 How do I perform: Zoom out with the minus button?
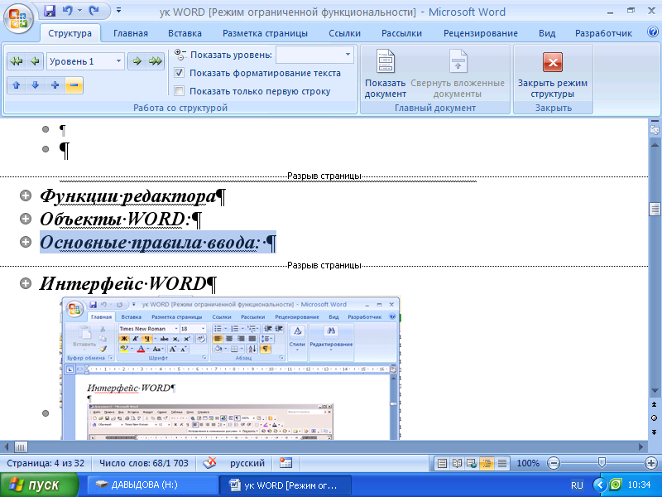click(x=554, y=463)
